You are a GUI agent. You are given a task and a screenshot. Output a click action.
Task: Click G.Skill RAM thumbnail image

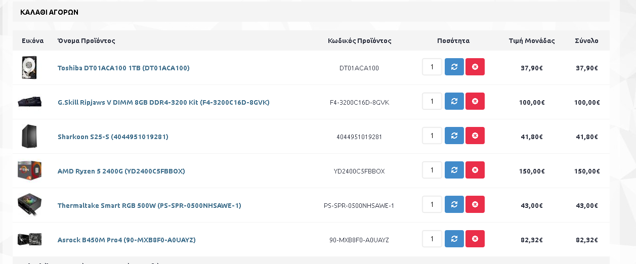tap(29, 102)
